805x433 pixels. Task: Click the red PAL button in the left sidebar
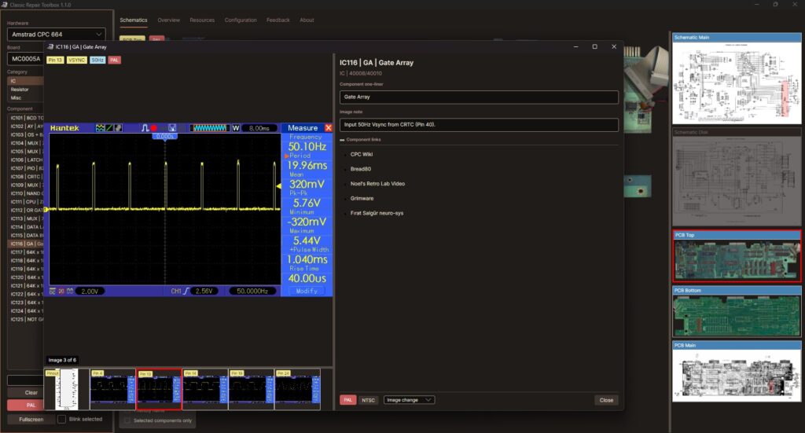coord(26,405)
